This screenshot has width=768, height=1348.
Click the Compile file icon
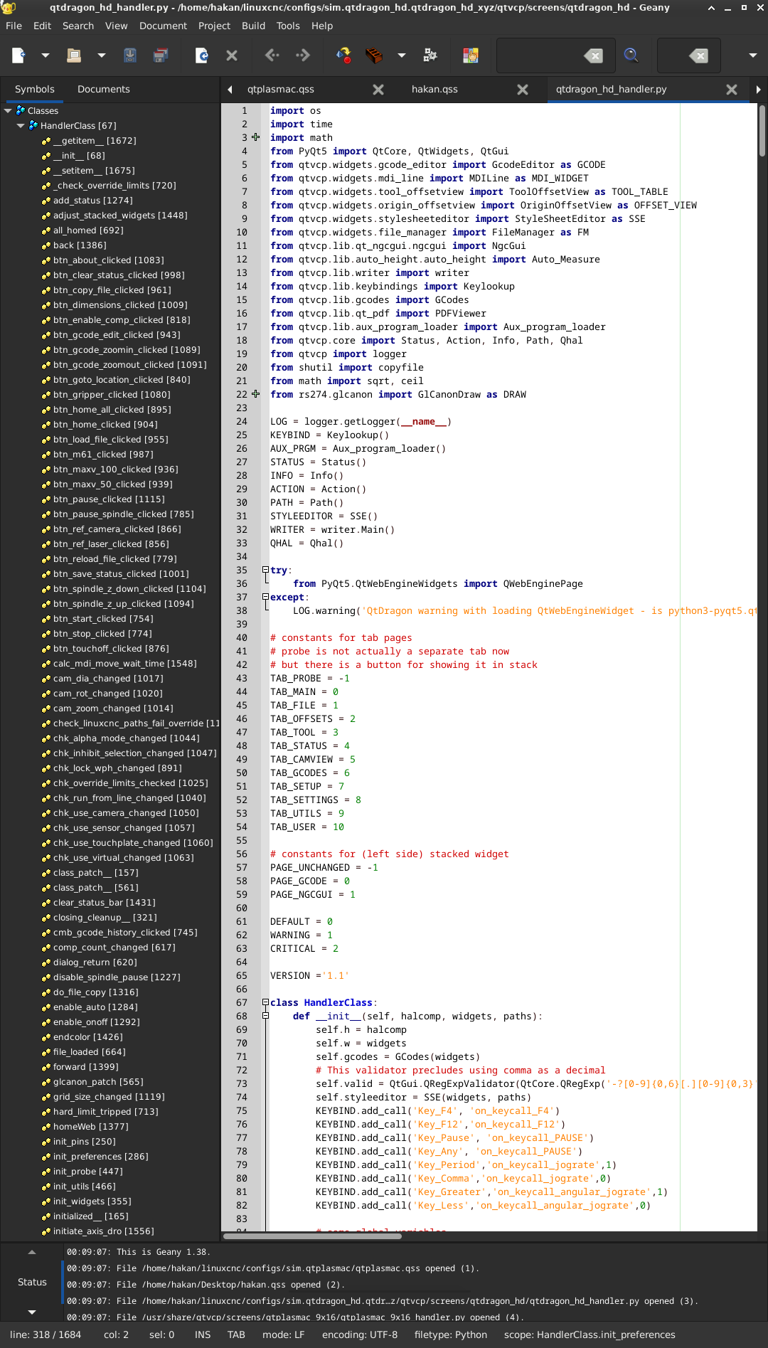343,55
